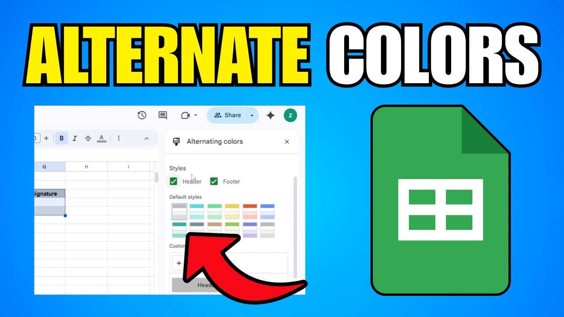
Task: Uncheck the Footer checkbox
Action: pyautogui.click(x=214, y=181)
